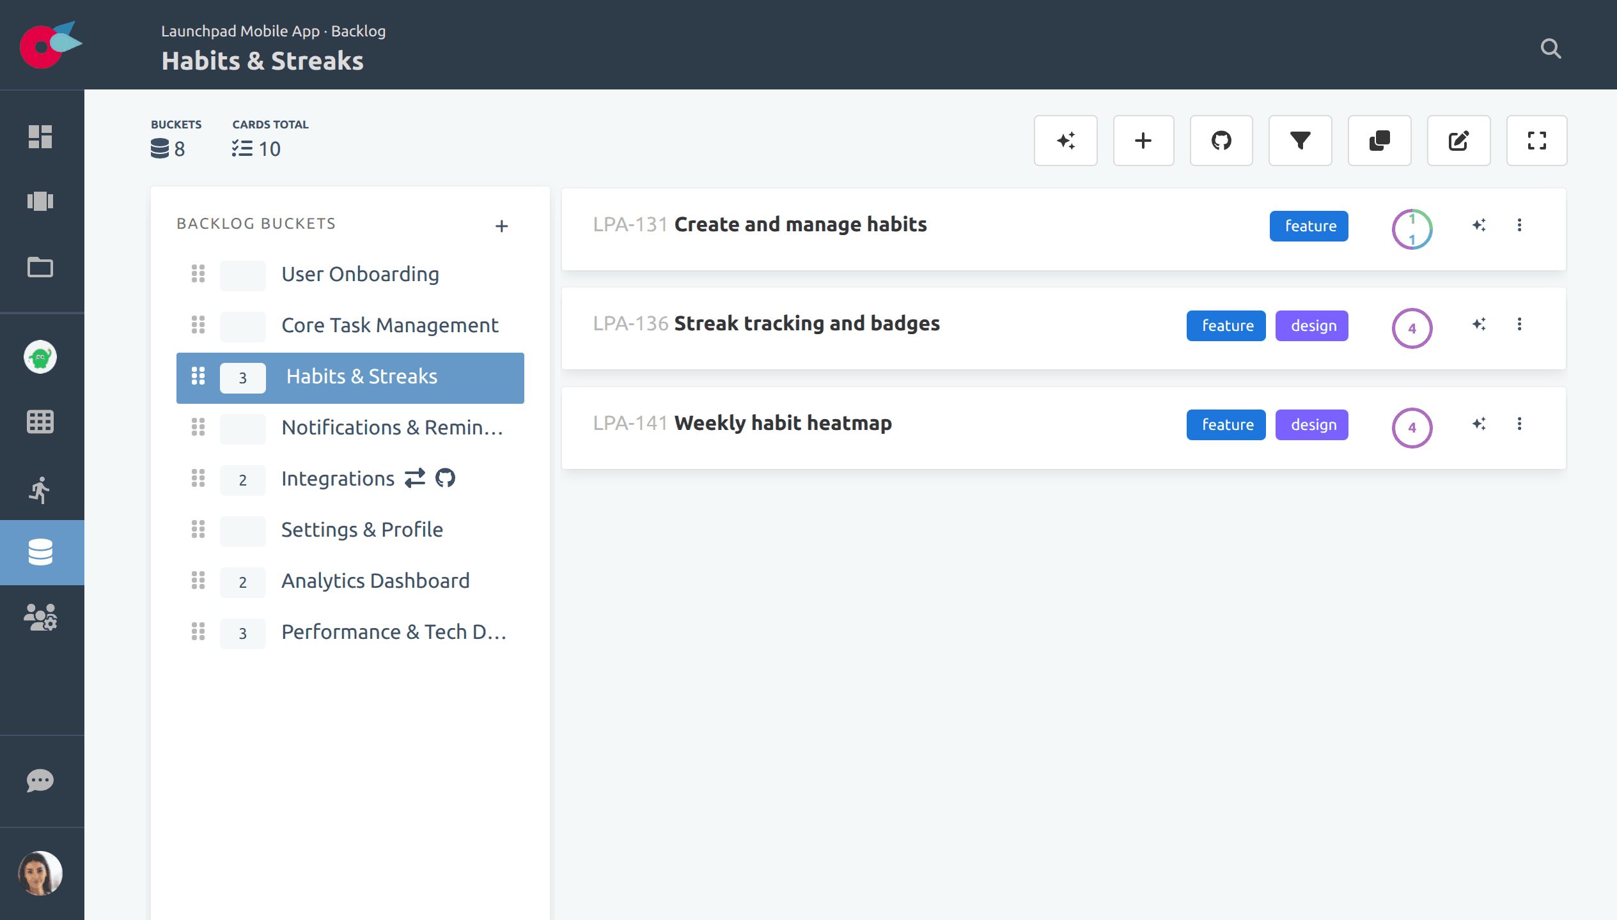
Task: Open options for the Streak tracking card
Action: coord(1520,325)
